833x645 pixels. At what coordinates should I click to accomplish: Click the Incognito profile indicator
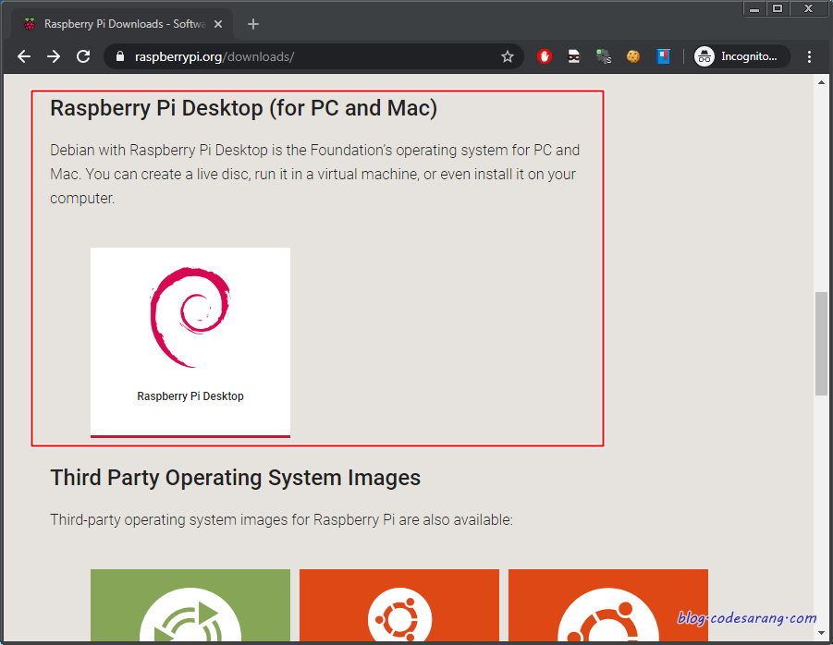click(x=741, y=56)
